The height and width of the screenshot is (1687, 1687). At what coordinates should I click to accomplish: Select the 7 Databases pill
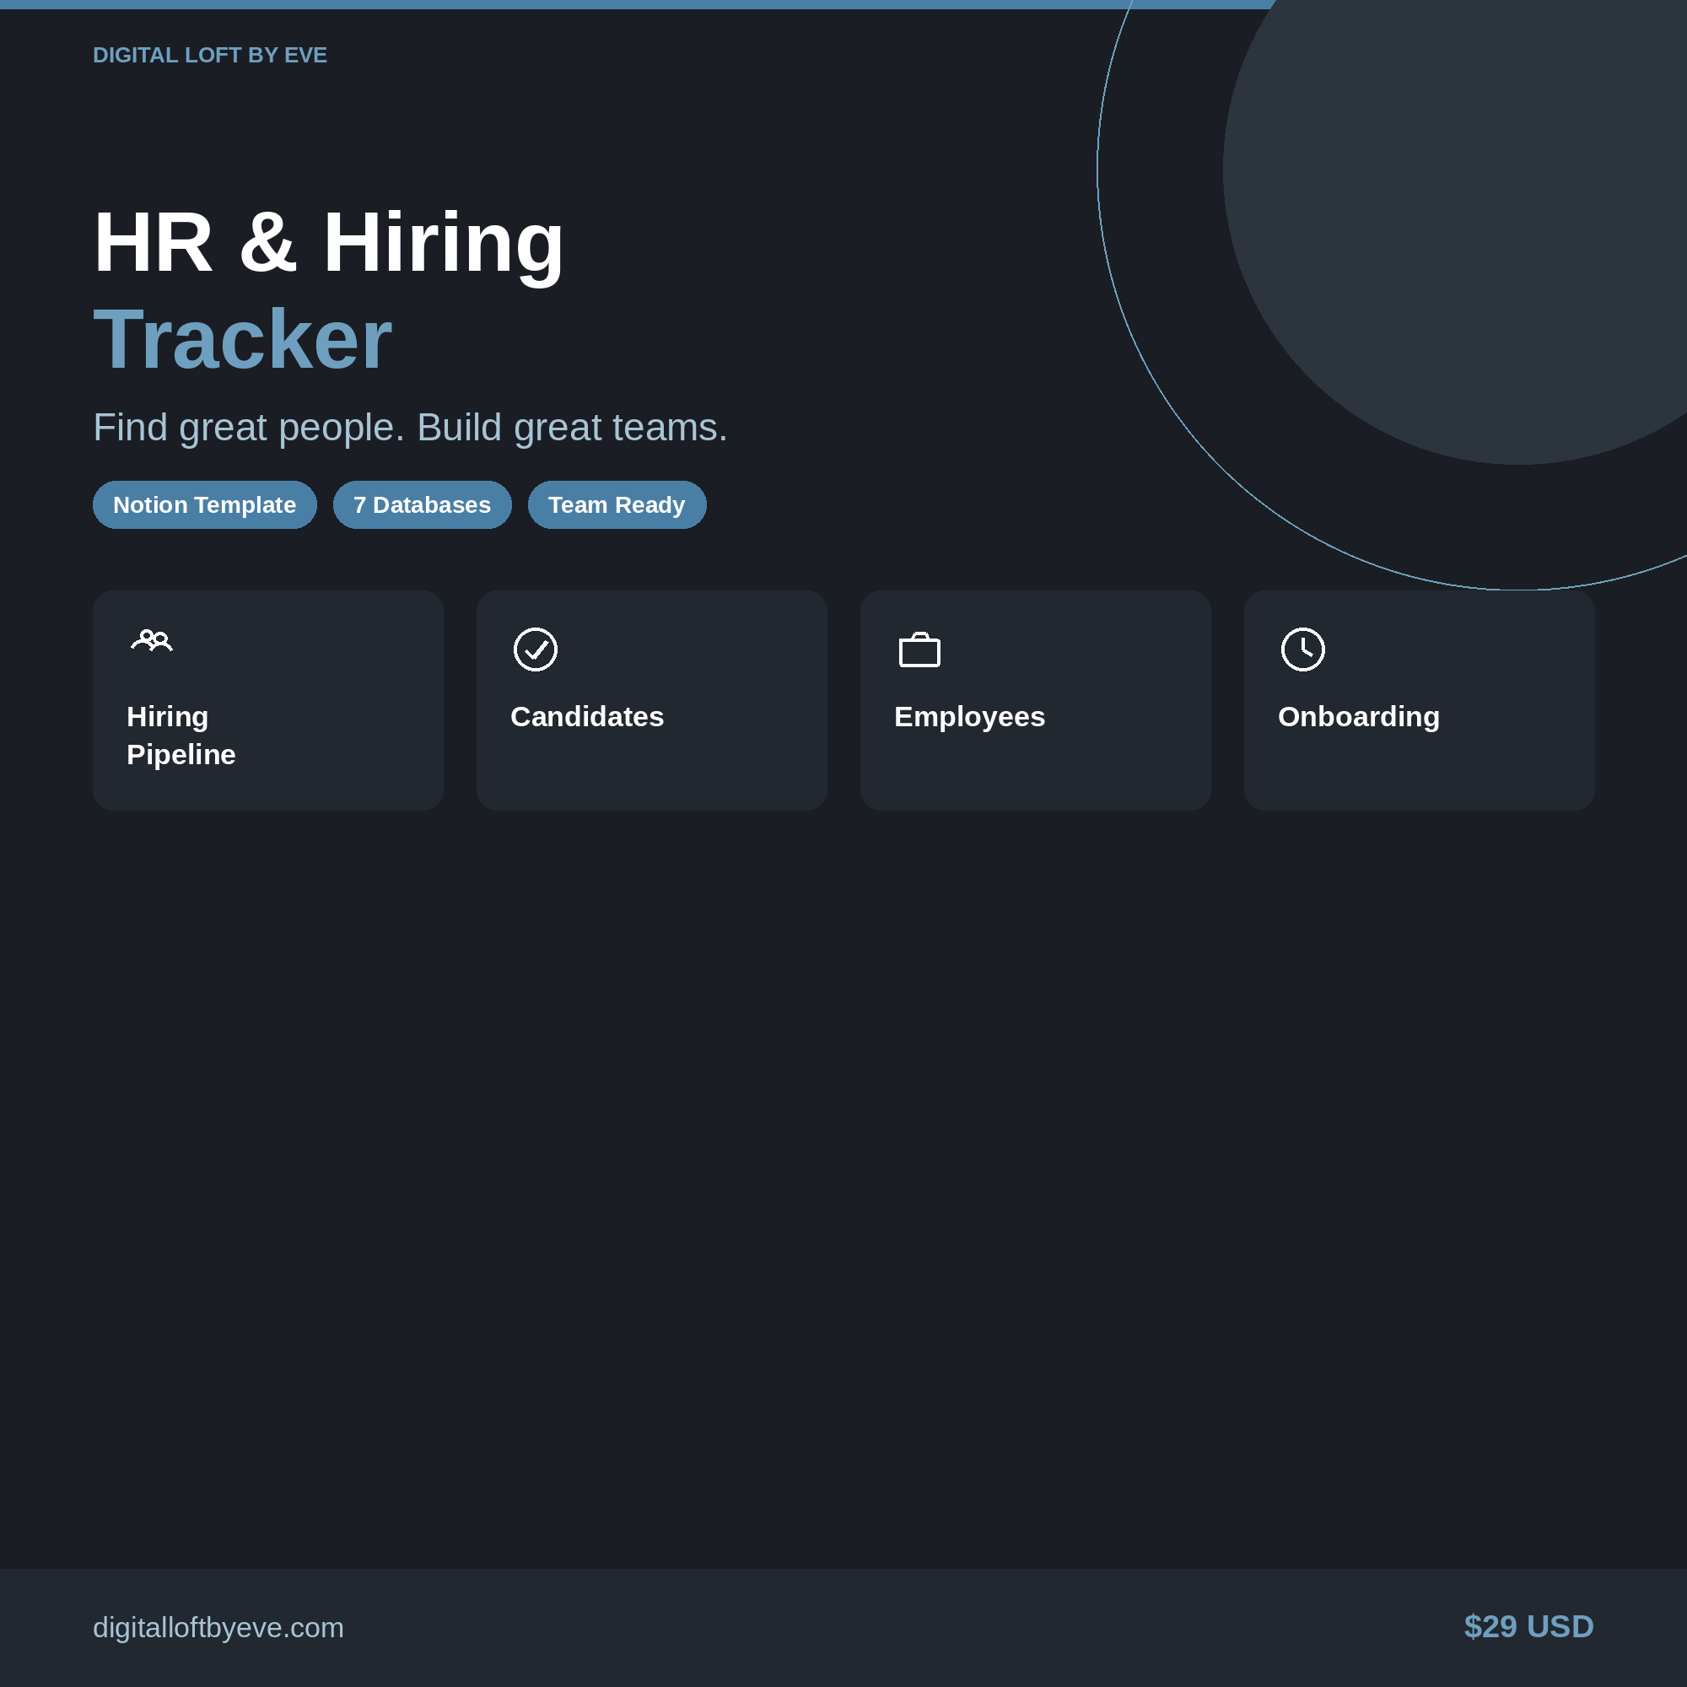click(x=422, y=504)
